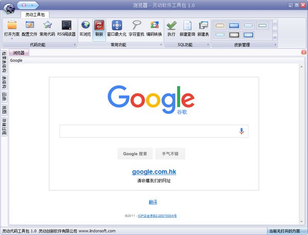Open the skin gallery more-options arrow
This screenshot has width=308, height=235.
tap(275, 37)
